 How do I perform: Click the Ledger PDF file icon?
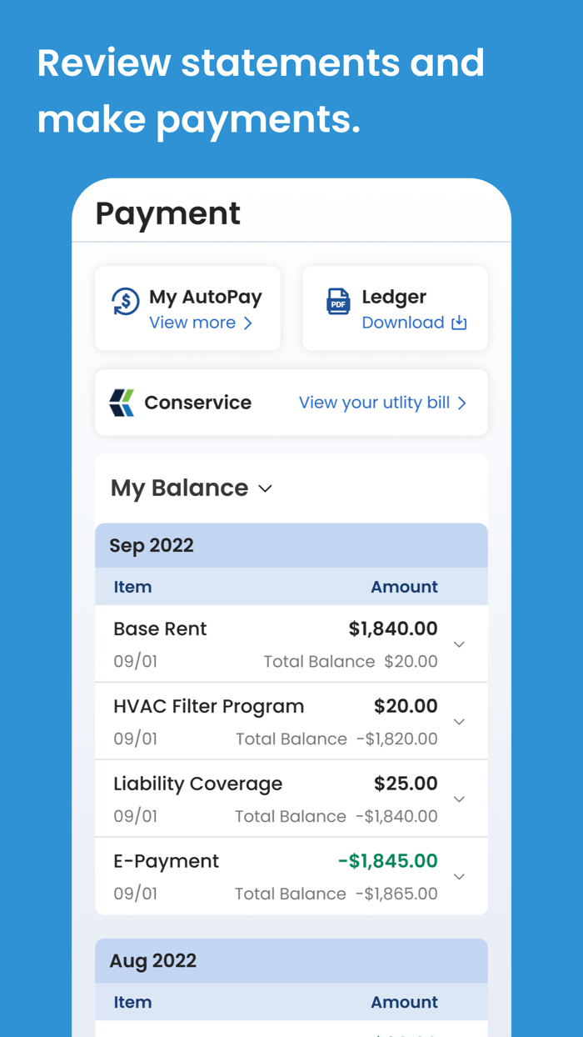coord(338,302)
